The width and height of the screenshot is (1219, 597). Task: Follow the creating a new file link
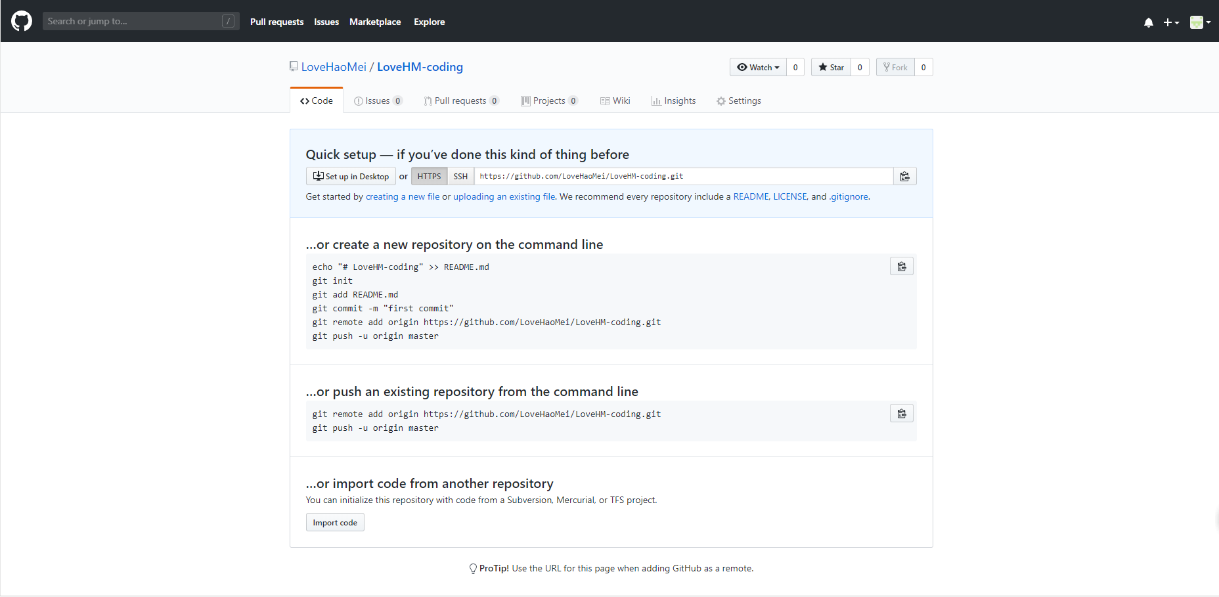point(403,196)
